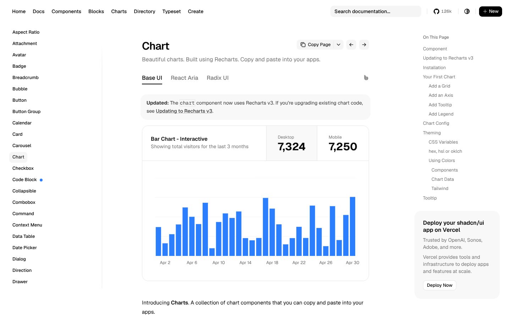Open the Charts nav menu item
The height and width of the screenshot is (319, 511).
[x=119, y=11]
